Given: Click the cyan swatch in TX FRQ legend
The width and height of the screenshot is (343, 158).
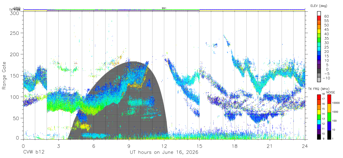Looking at the screenshot, I should (x=319, y=122).
